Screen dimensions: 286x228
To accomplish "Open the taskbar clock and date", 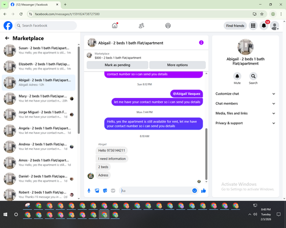I will point(266,214).
